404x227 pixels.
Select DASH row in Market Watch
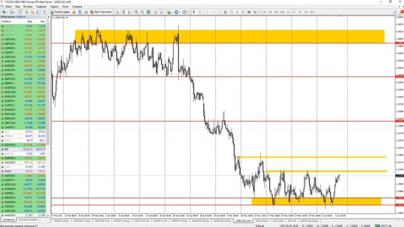pos(24,171)
